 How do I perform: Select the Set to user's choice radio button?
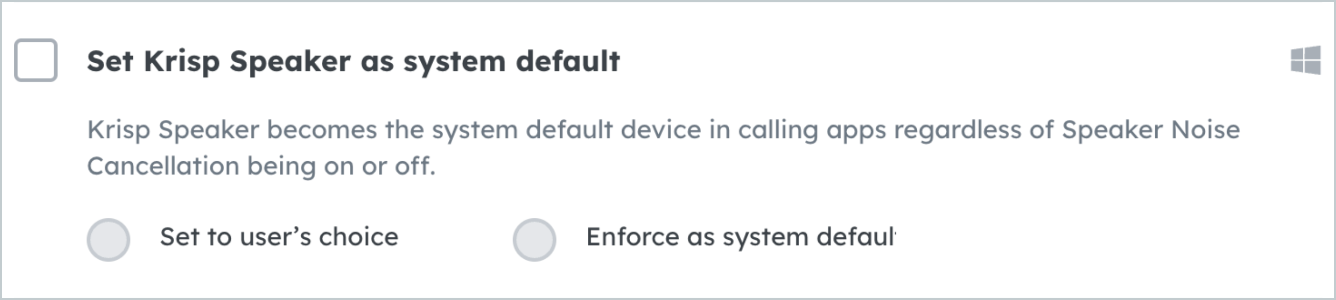pos(108,239)
